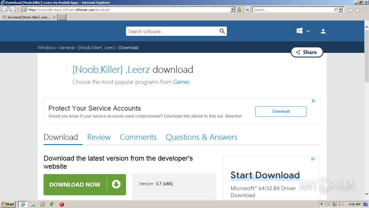Show hidden tray icons arrow
Image resolution: width=369 pixels, height=208 pixels.
[321, 204]
